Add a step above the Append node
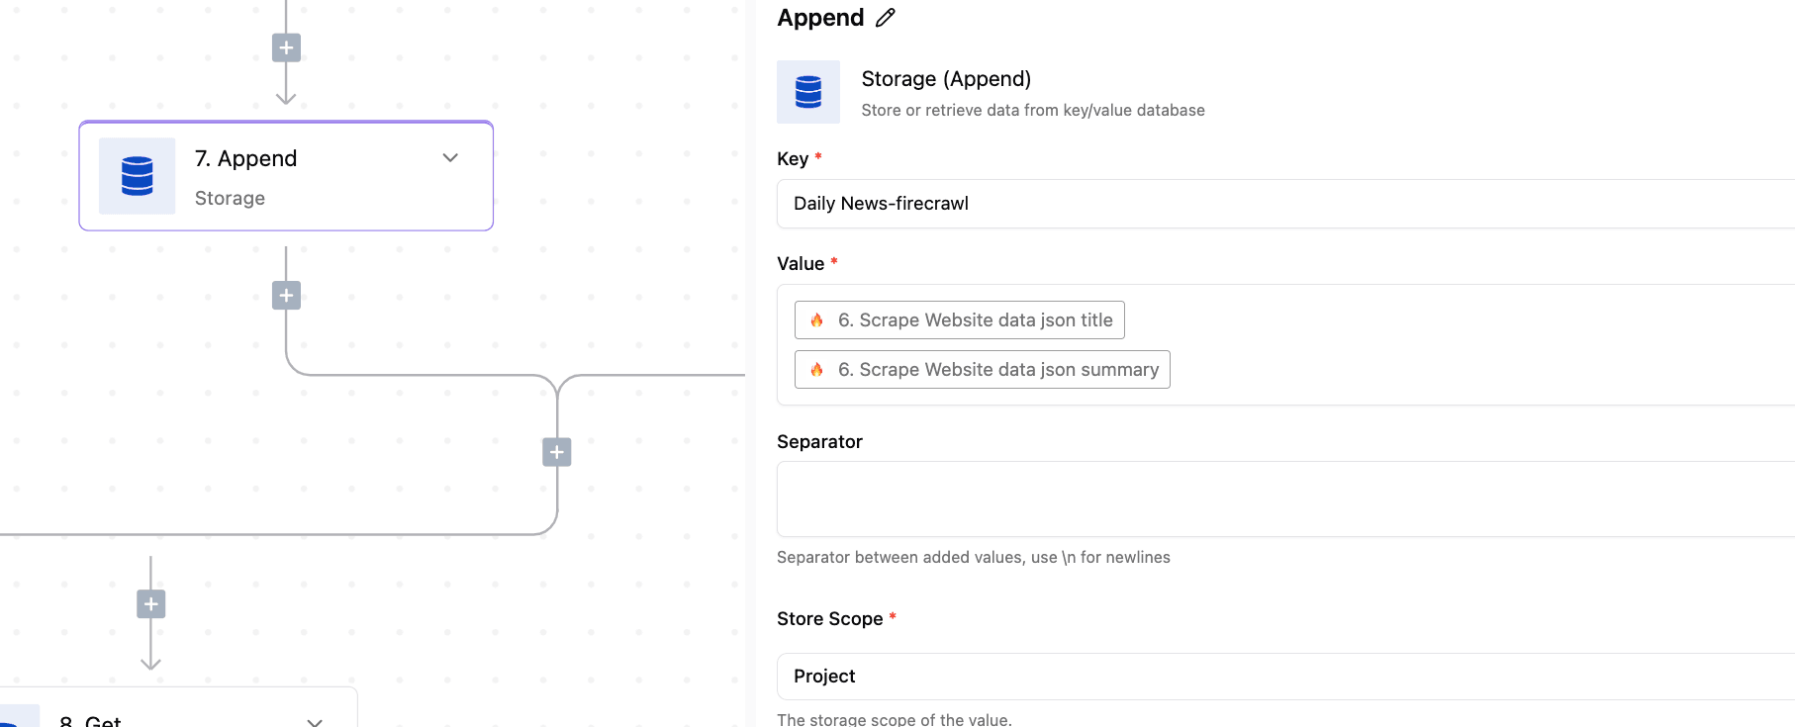 [286, 47]
